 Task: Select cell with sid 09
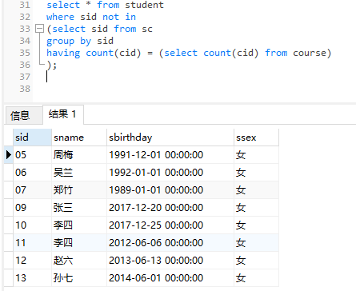(32, 208)
